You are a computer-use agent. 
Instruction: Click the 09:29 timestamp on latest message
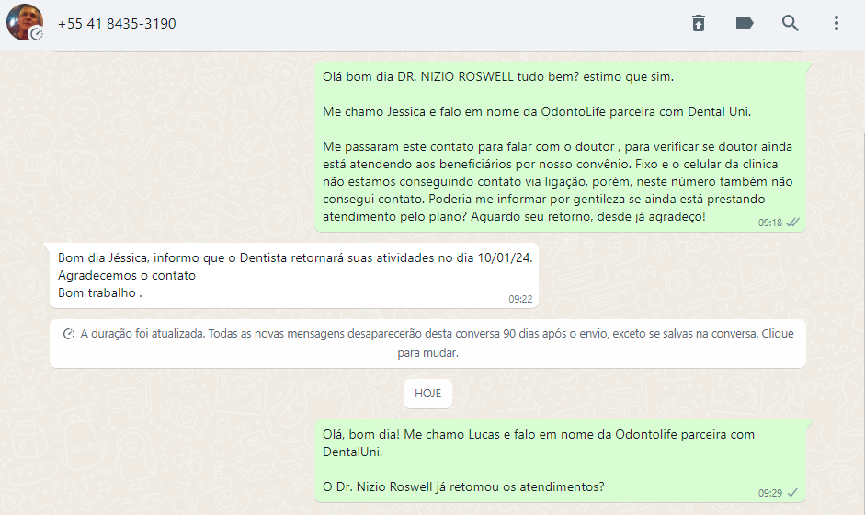770,493
